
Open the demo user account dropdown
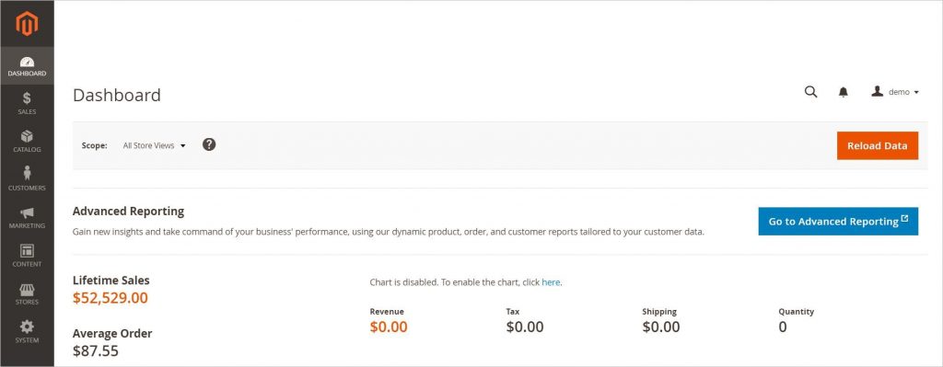tap(895, 92)
